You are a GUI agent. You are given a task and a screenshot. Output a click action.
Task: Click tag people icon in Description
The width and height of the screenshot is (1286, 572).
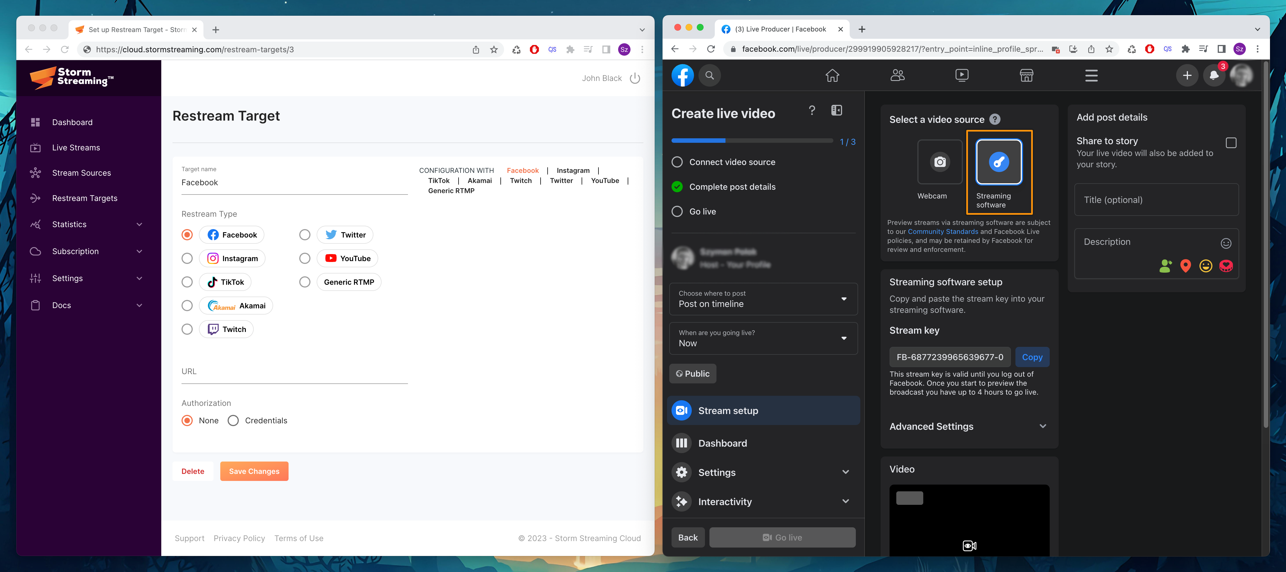[1166, 266]
